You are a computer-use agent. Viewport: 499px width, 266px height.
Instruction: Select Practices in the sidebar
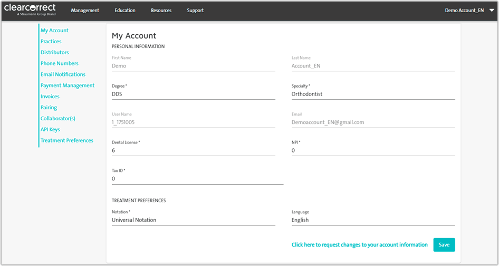click(51, 42)
